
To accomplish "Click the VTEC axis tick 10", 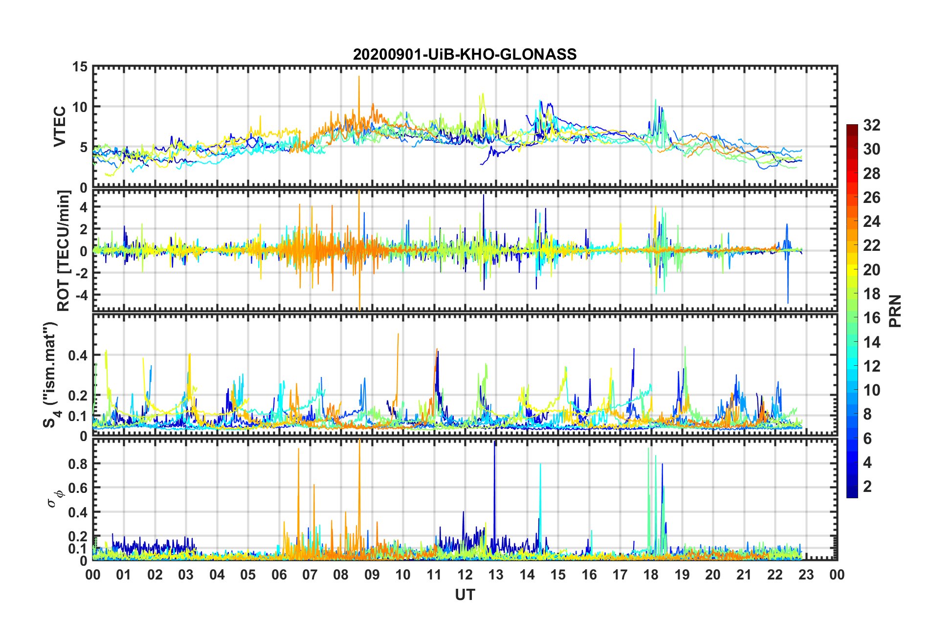I will coord(79,107).
